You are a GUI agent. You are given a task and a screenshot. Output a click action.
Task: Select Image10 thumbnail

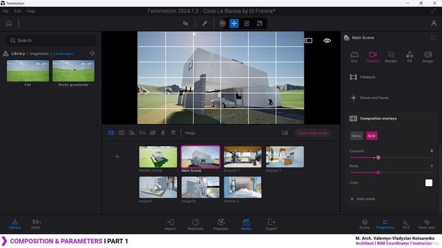coord(200,187)
